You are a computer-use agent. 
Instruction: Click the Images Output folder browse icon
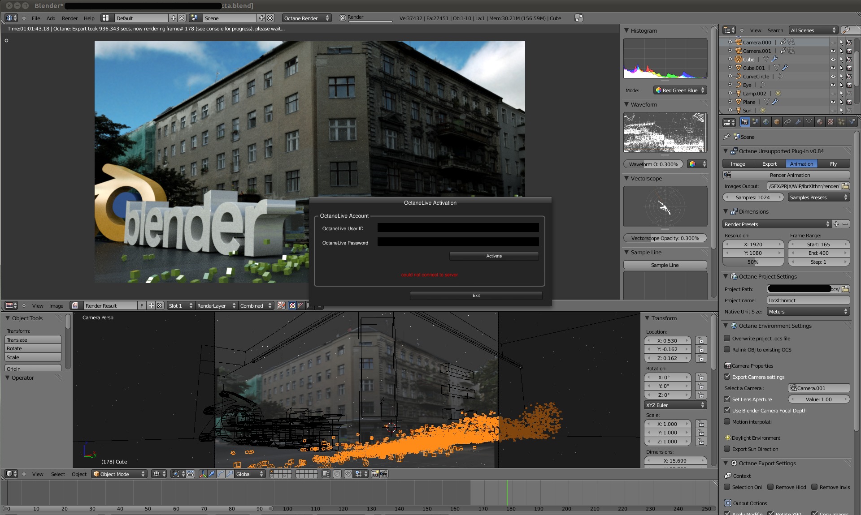tap(845, 186)
